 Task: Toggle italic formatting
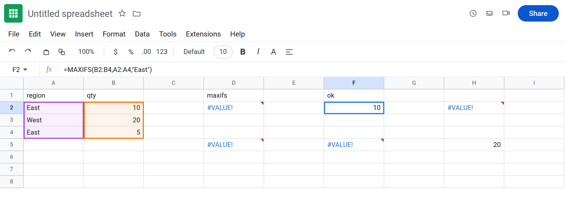258,51
